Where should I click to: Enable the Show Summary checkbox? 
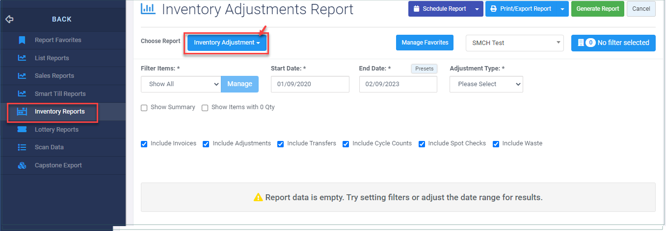click(x=144, y=108)
